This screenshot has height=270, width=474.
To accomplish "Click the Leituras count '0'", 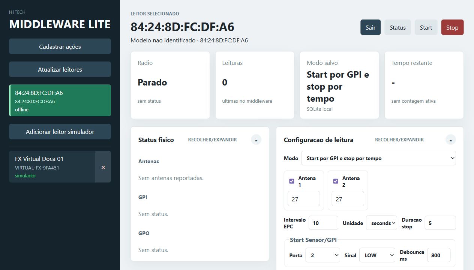I will pyautogui.click(x=225, y=82).
